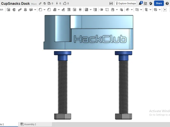Select the Transform tool
Viewport: 170px width, 127px height.
(x=113, y=10)
